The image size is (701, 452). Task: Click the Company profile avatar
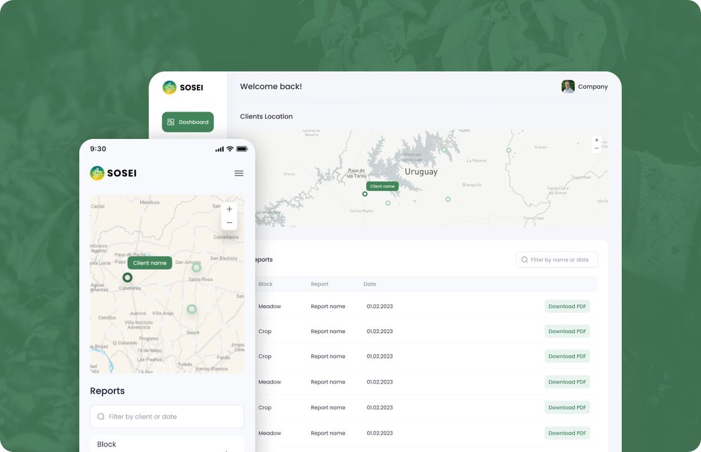coord(568,86)
